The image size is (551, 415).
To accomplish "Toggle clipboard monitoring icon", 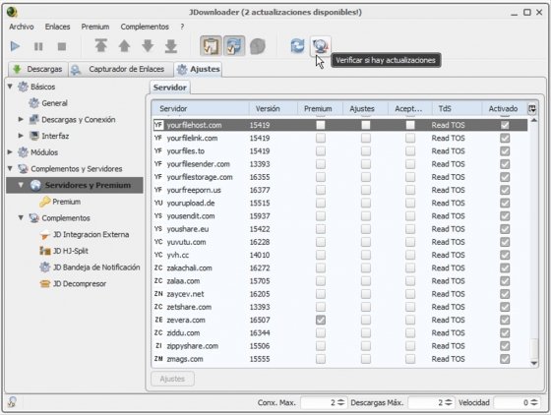I will (x=211, y=46).
